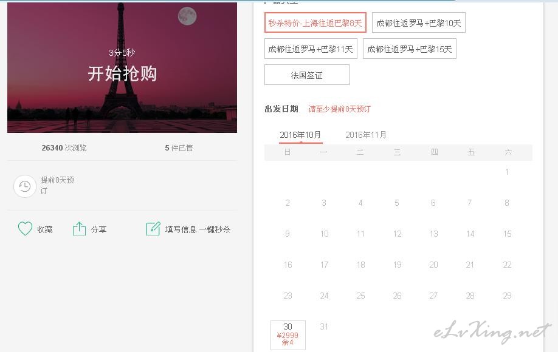Image resolution: width=558 pixels, height=352 pixels.
Task: Open 填写信息 一键秒杀 link
Action: click(198, 229)
